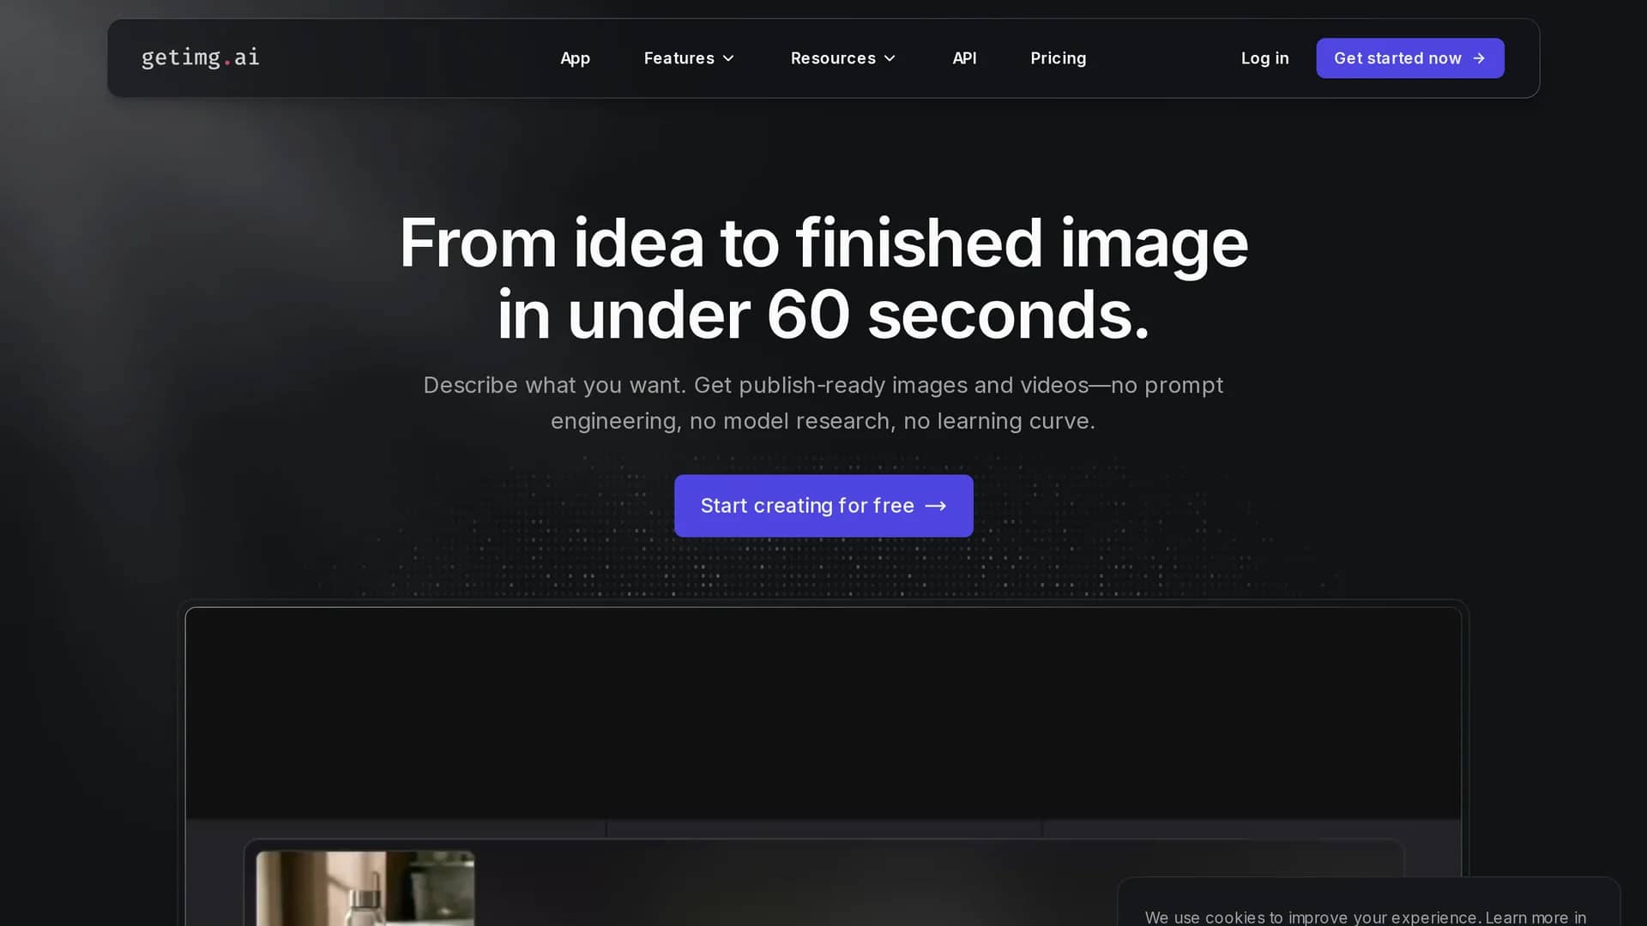Click the text 'Describe what you want'
The image size is (1647, 926).
coord(554,385)
